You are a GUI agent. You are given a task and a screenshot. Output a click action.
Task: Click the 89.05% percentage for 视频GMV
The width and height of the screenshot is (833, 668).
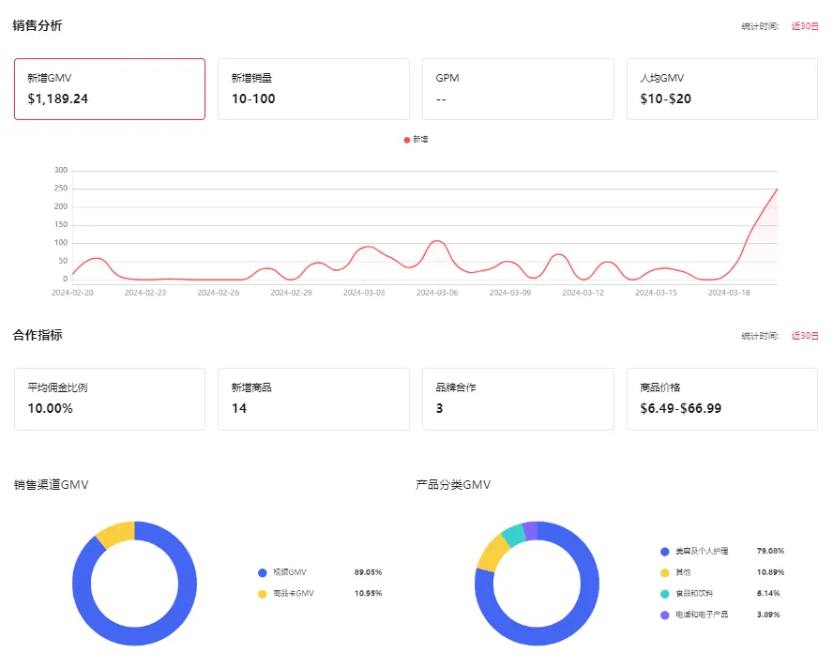[368, 572]
